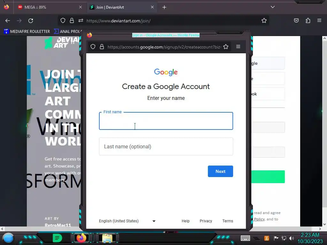Open a new tab with plus button
The image size is (327, 245).
pos(164,7)
